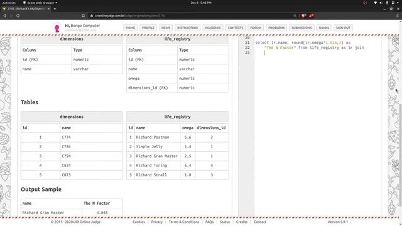This screenshot has width=402, height=226.
Task: Open the RANKS page
Action: pyautogui.click(x=324, y=28)
